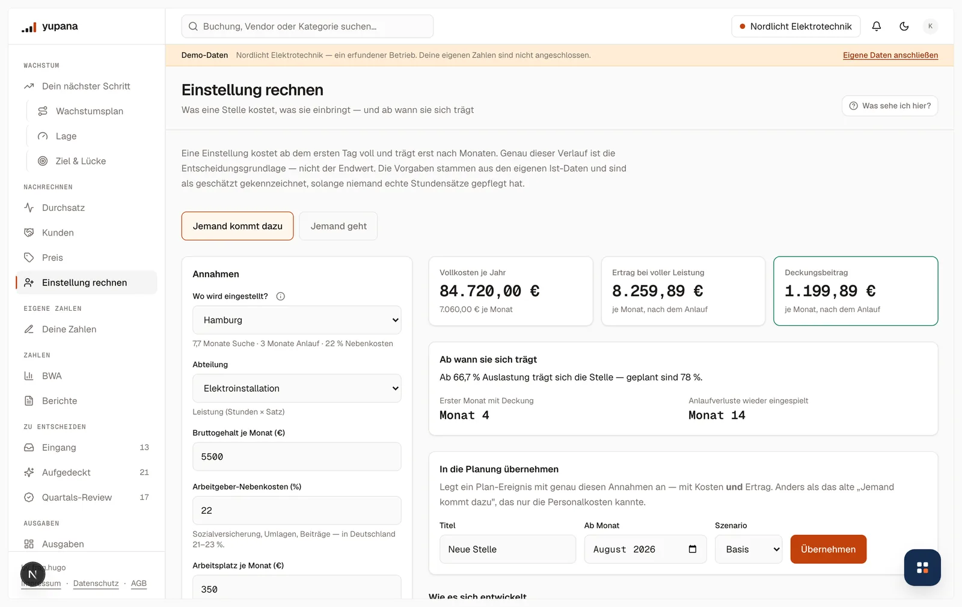Click Bruttogehalt field showing 5500
Viewport: 962px width, 607px height.
[297, 457]
